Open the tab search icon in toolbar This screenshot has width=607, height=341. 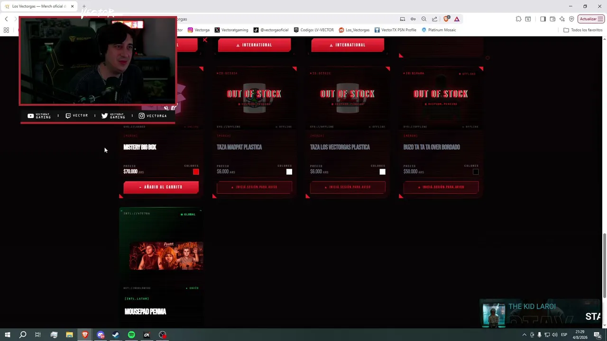pyautogui.click(x=528, y=19)
